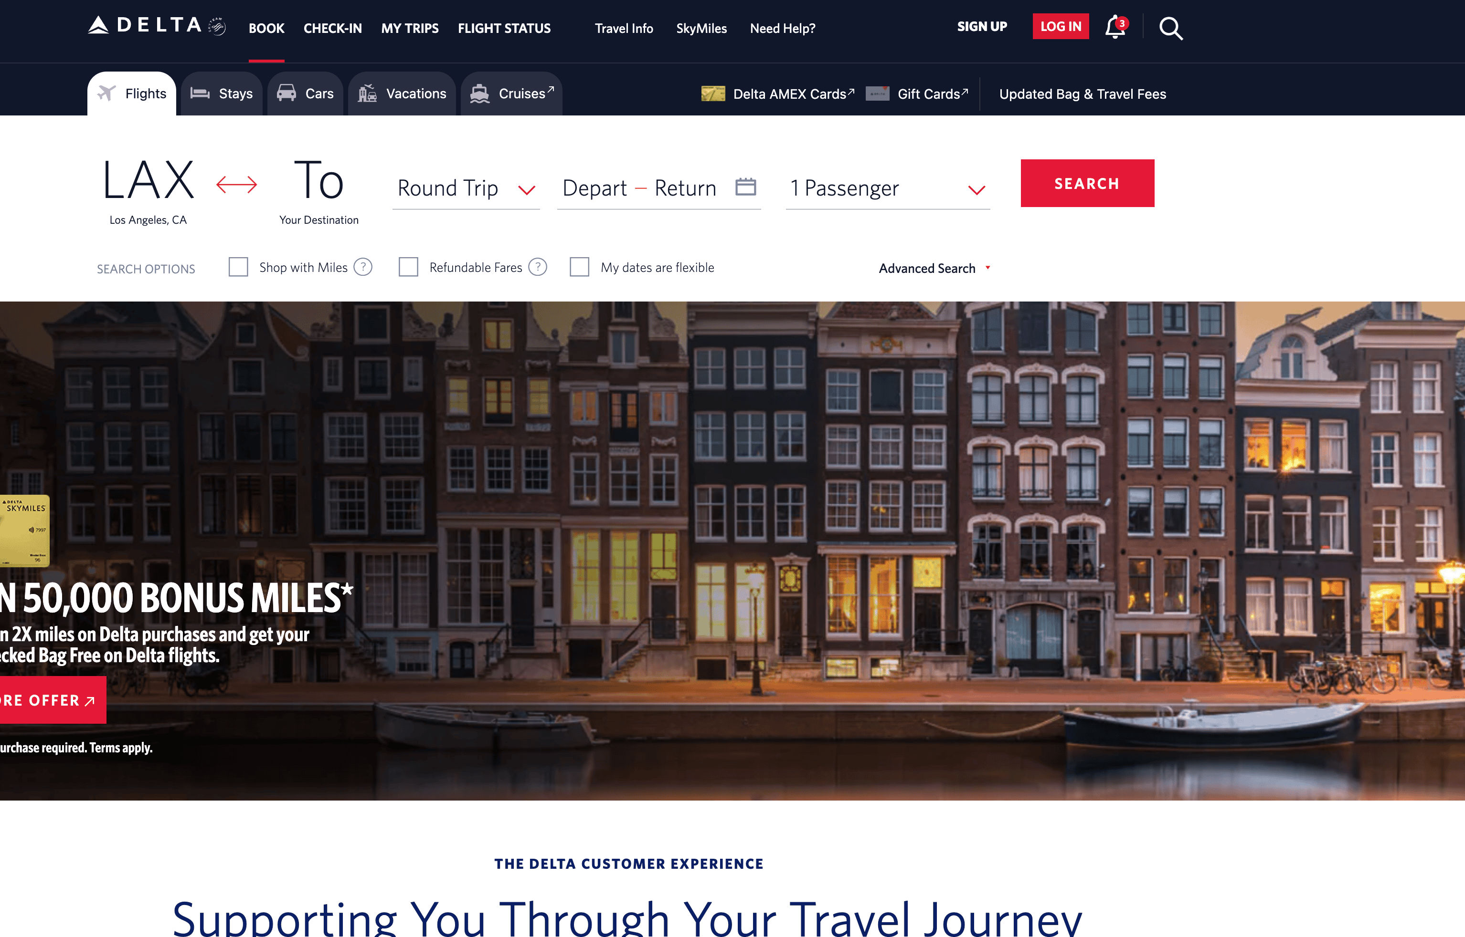Open the calendar icon for dates
This screenshot has width=1465, height=937.
point(745,186)
